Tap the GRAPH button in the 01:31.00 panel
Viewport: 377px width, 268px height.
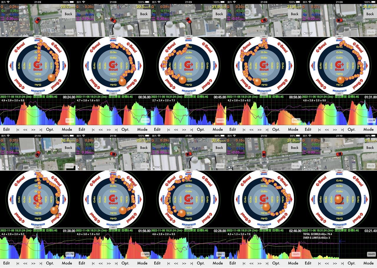pos(371,120)
